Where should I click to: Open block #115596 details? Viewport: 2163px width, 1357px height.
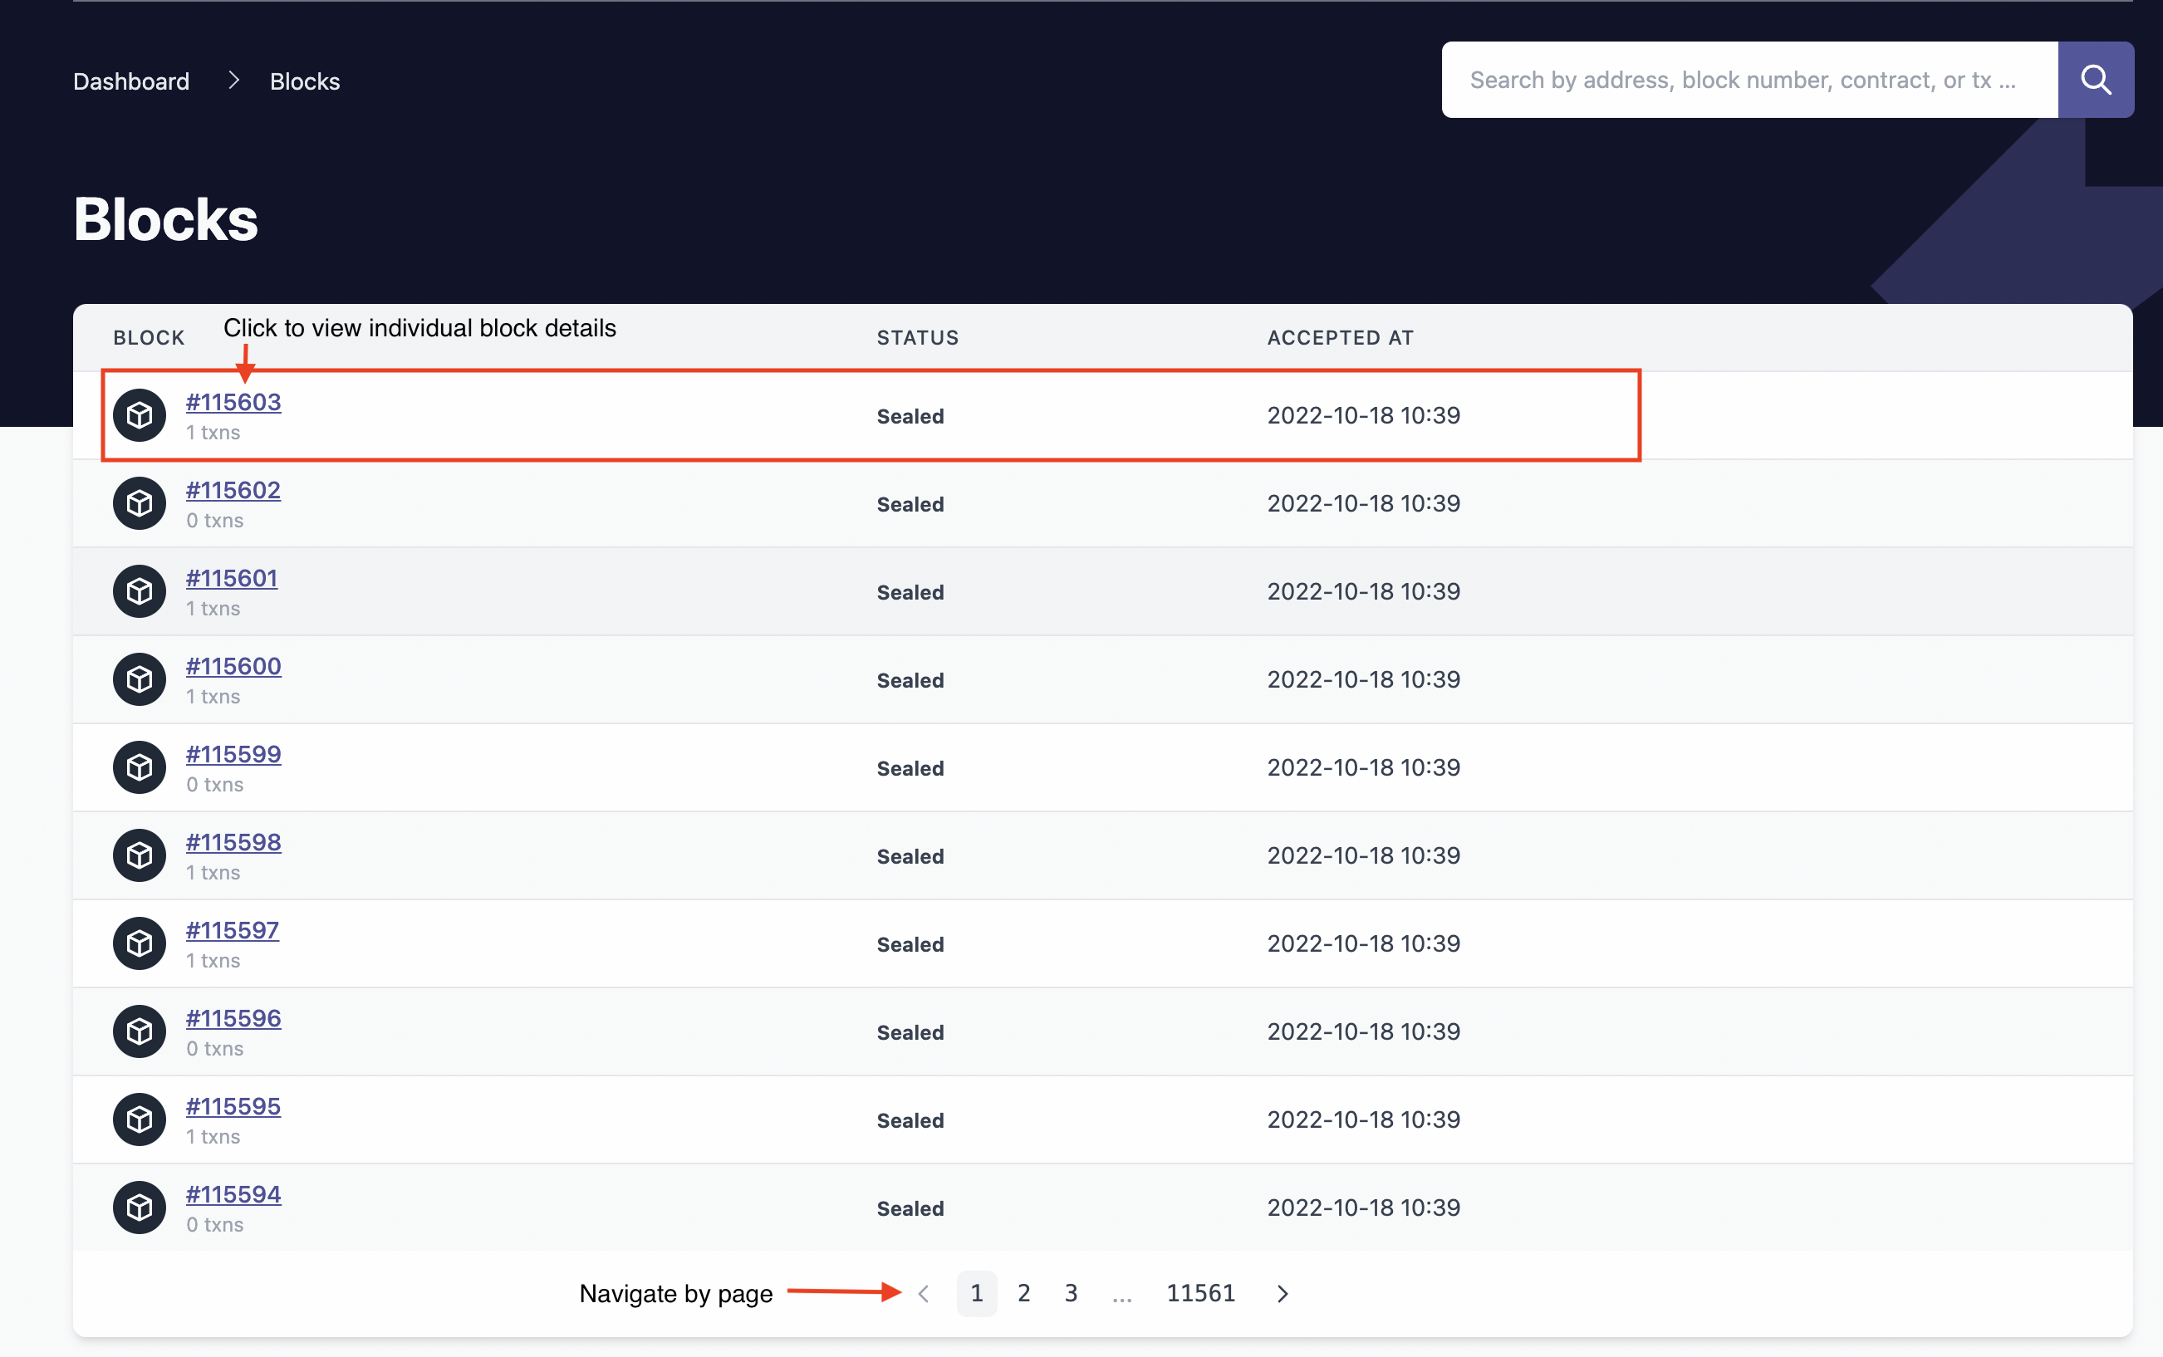coord(233,1018)
